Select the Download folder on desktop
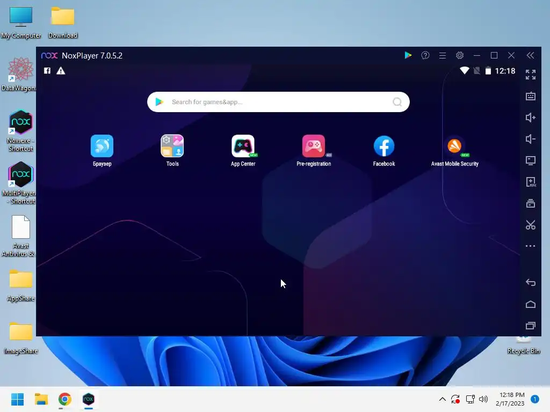The width and height of the screenshot is (550, 412). pos(63,23)
